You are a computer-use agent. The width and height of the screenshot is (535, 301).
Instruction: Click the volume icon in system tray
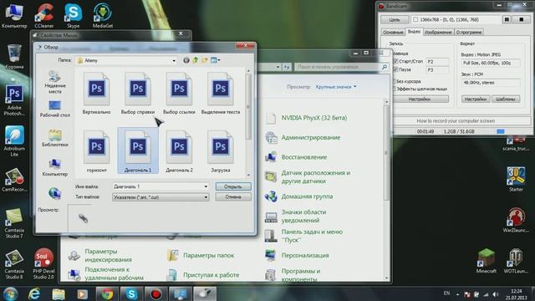click(x=495, y=294)
